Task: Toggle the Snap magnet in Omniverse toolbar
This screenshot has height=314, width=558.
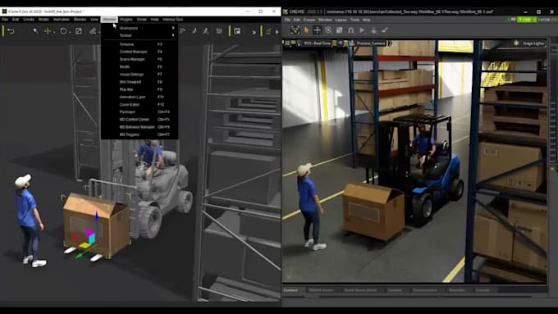Action: (351, 30)
